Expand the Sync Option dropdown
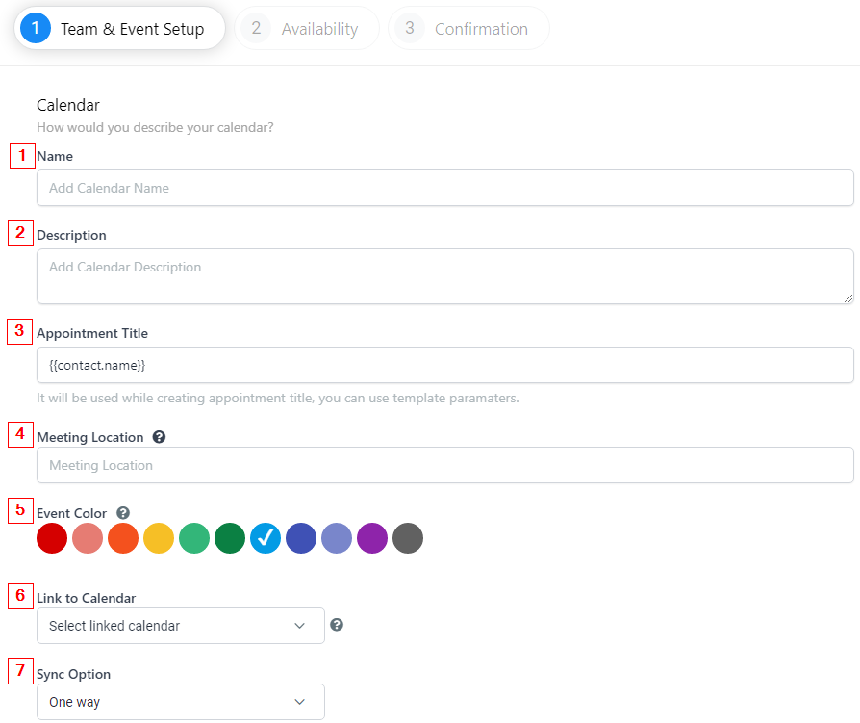Image resolution: width=860 pixels, height=723 pixels. point(181,702)
